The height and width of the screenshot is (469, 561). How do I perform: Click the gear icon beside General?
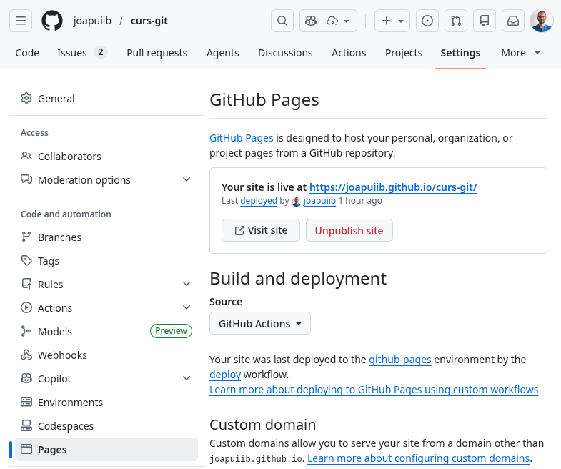coord(26,98)
